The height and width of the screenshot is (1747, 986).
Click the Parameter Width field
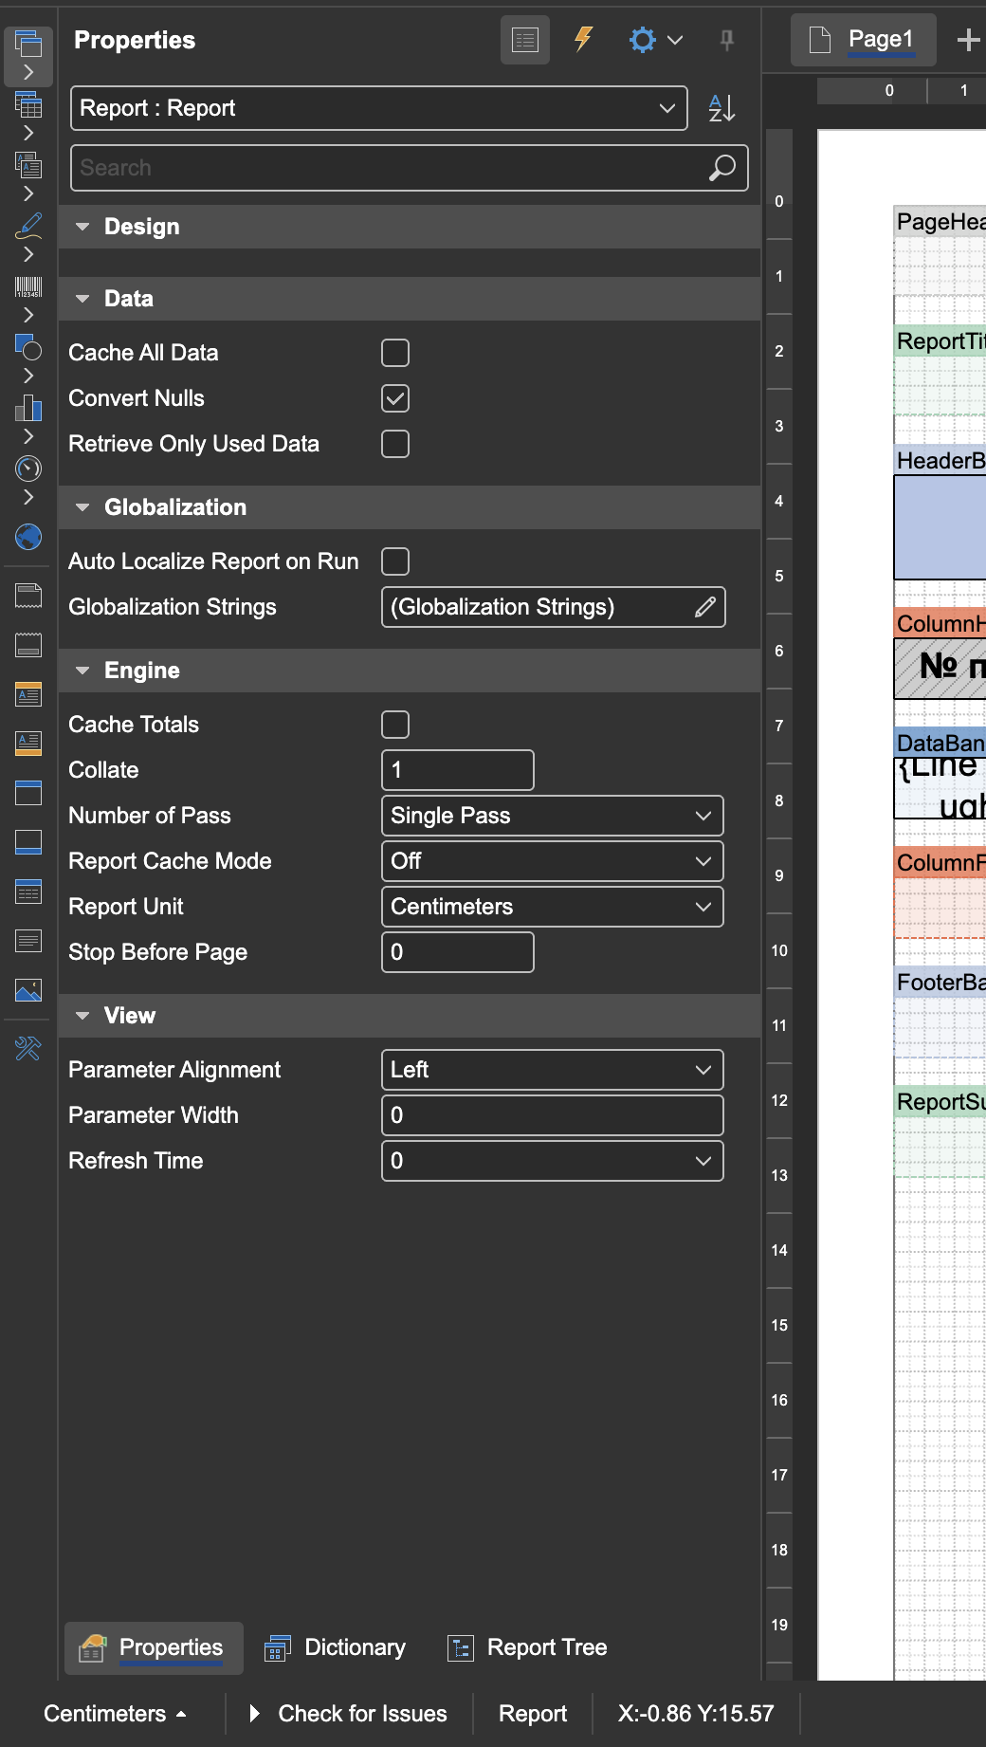[x=553, y=1115]
